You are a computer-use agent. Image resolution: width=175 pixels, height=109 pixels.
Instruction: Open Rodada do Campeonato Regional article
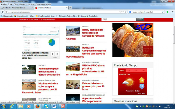[86, 52]
